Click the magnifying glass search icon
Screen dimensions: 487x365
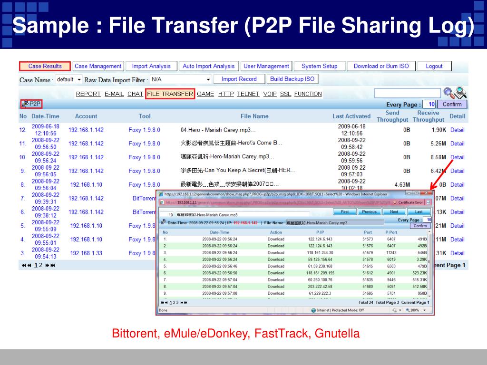click(x=448, y=93)
